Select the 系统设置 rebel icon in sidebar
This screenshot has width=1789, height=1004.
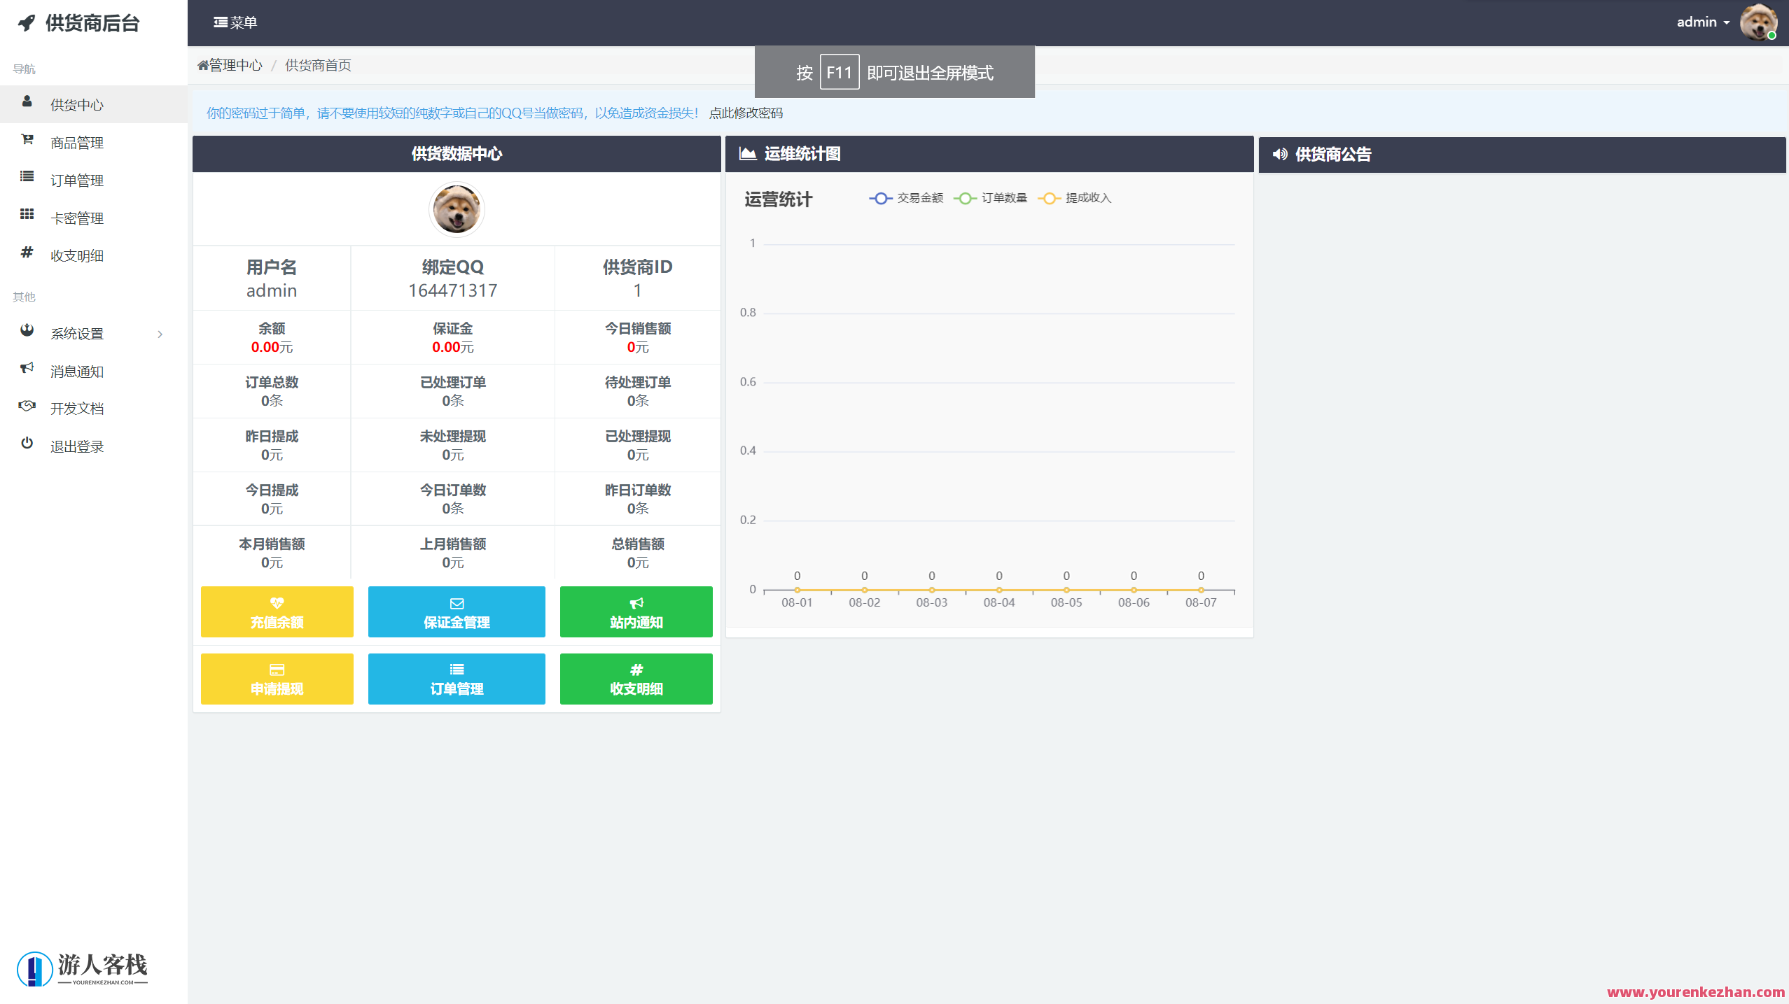click(x=27, y=332)
